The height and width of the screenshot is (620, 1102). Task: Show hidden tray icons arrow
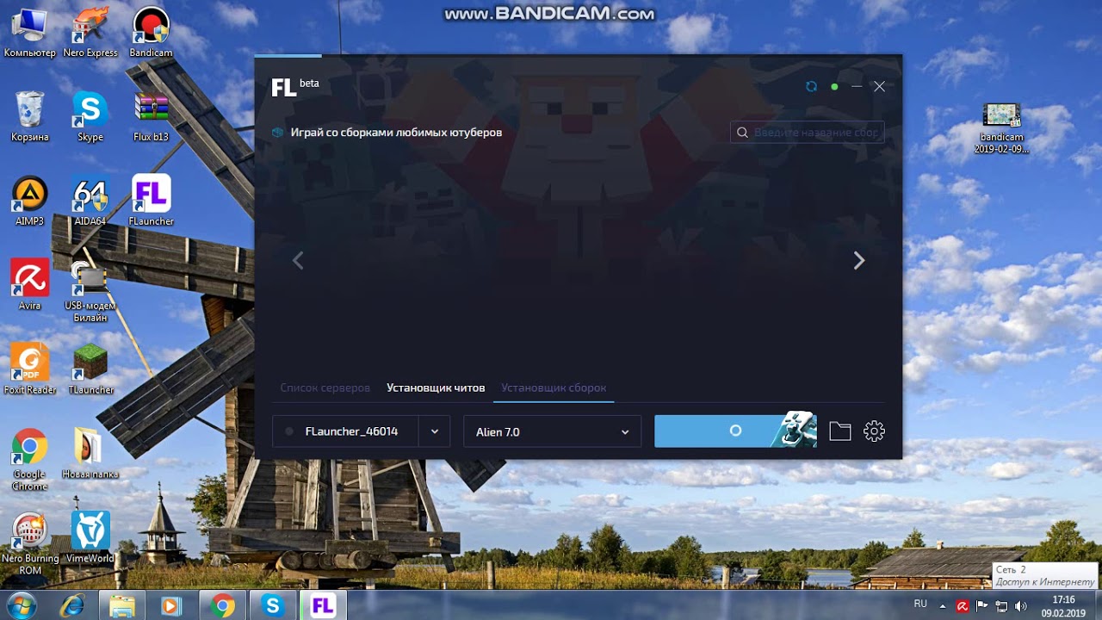tap(943, 605)
